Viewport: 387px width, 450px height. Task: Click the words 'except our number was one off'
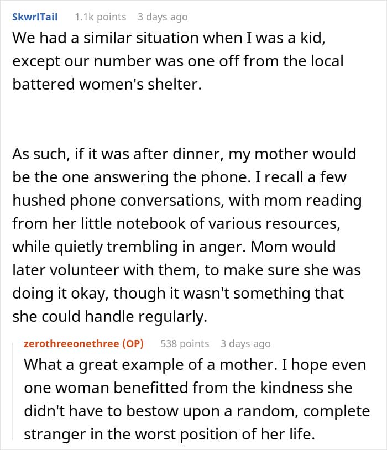125,61
